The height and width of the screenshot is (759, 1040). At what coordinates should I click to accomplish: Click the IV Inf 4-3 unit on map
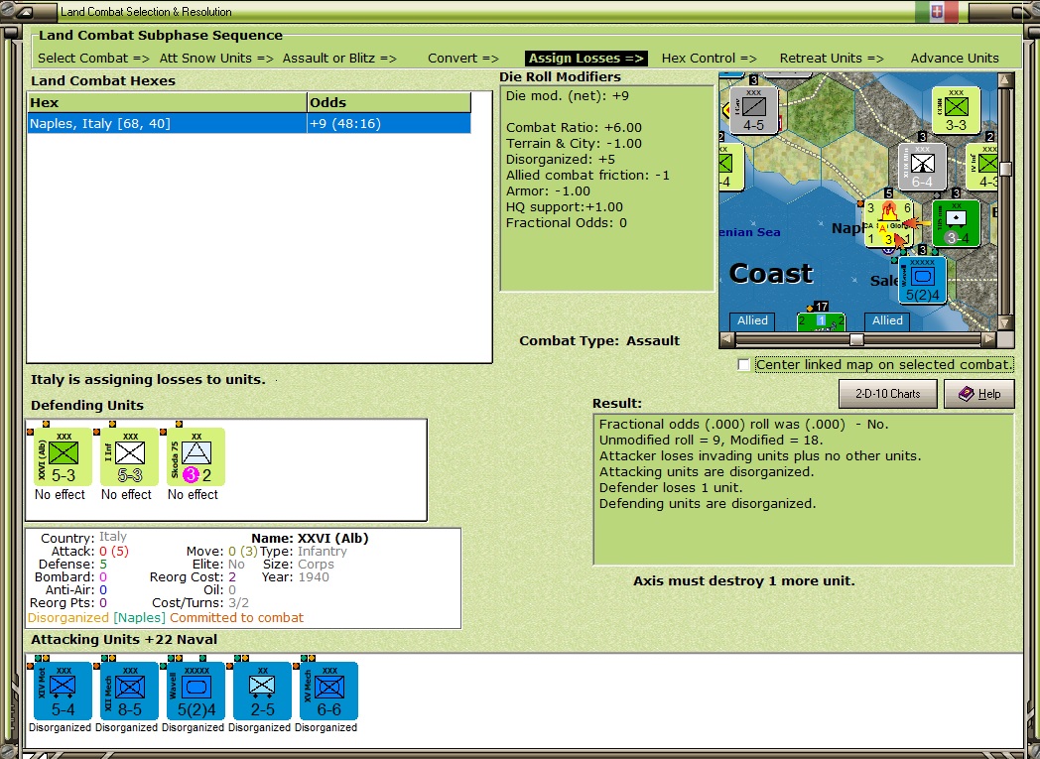pos(982,167)
